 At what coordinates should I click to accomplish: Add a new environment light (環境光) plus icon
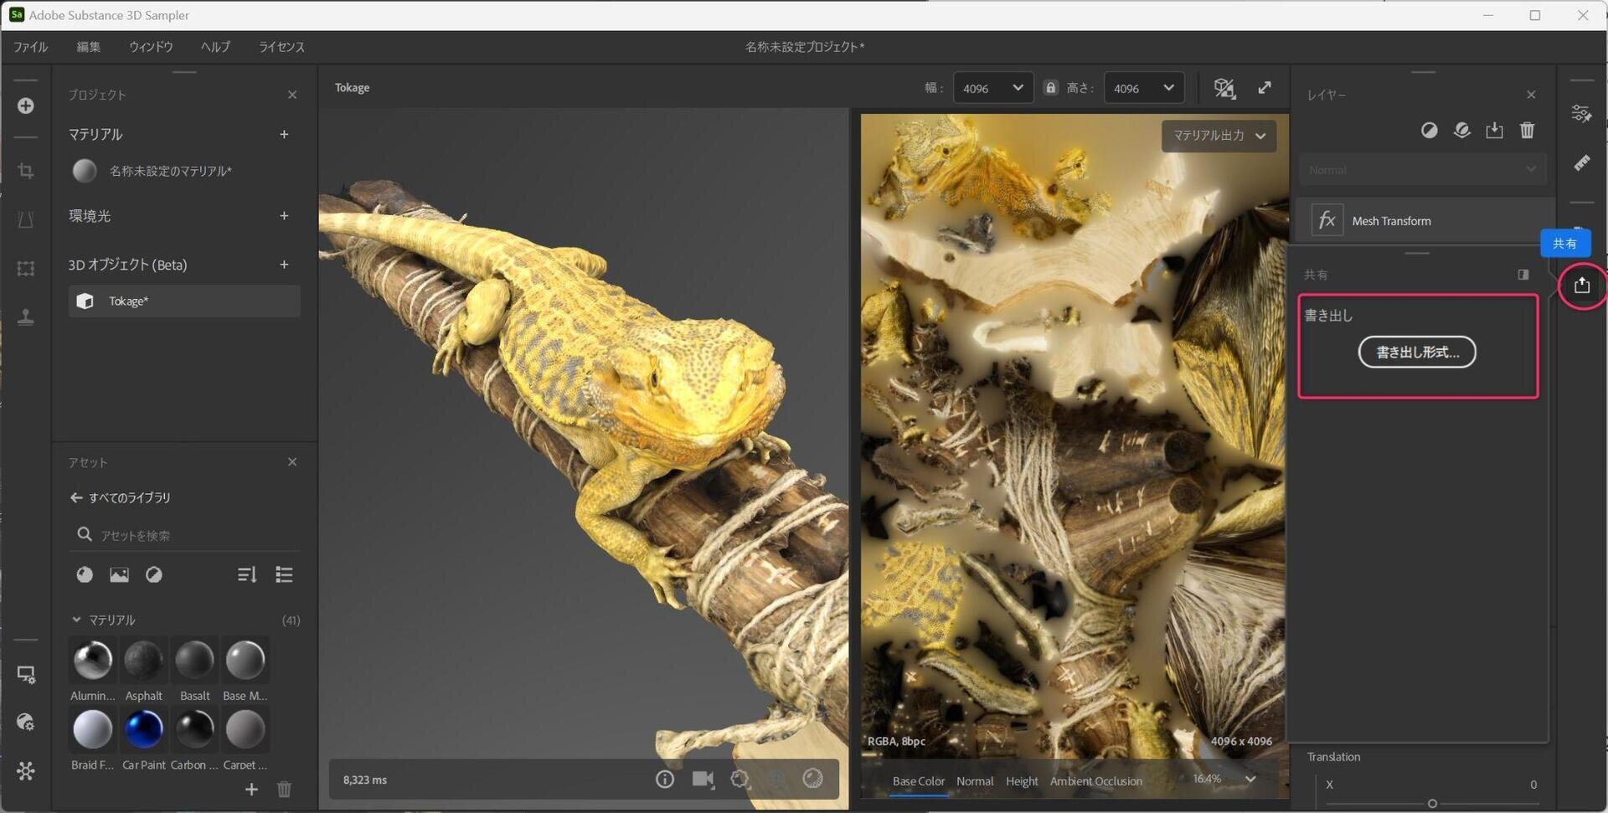tap(284, 215)
